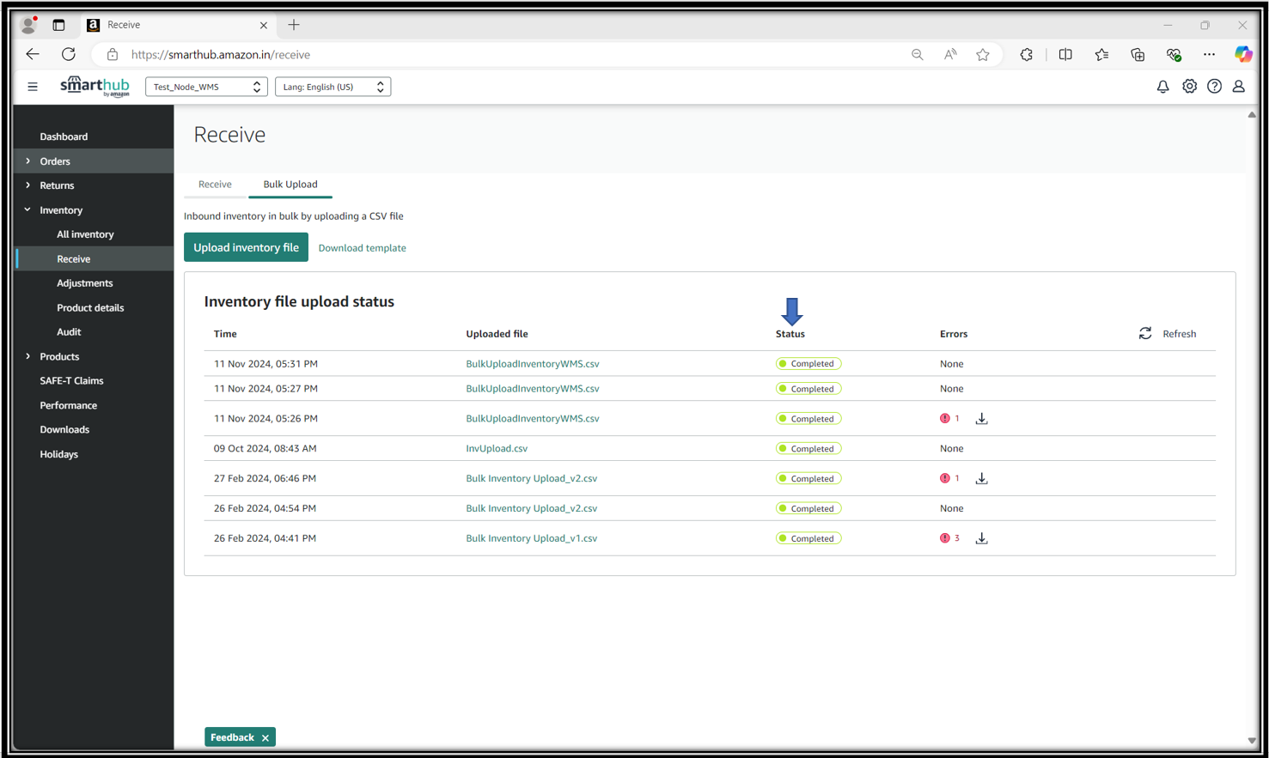The image size is (1269, 758).
Task: Download error report for 11 Nov 05:26 PM upload
Action: point(981,419)
